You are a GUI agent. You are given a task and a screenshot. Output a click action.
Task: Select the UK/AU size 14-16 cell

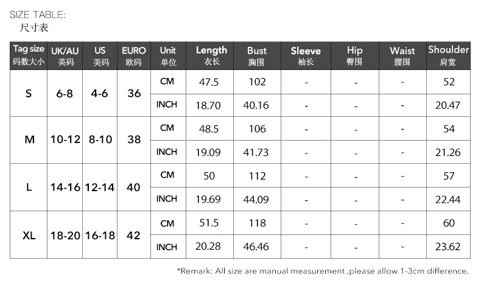pyautogui.click(x=65, y=188)
